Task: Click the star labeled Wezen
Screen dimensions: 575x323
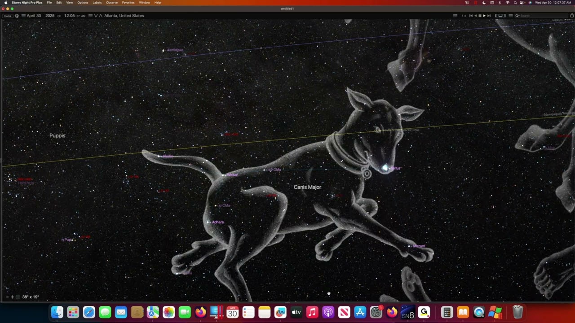Action: 224,175
